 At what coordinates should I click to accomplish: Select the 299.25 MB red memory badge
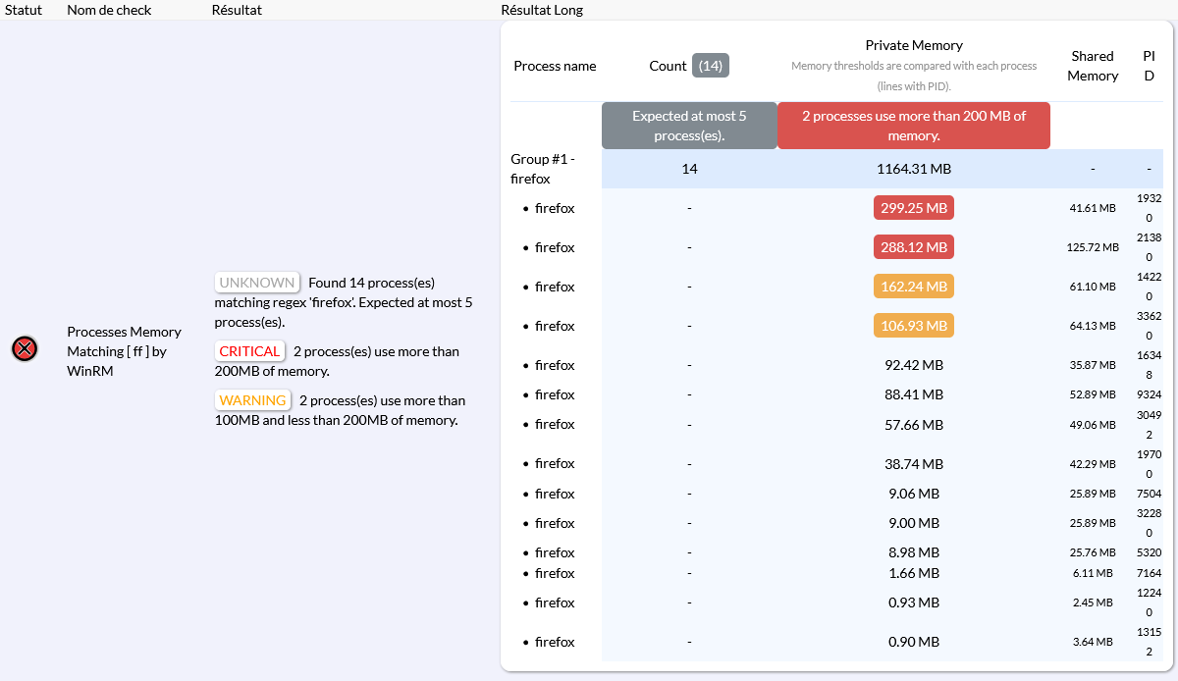point(913,208)
